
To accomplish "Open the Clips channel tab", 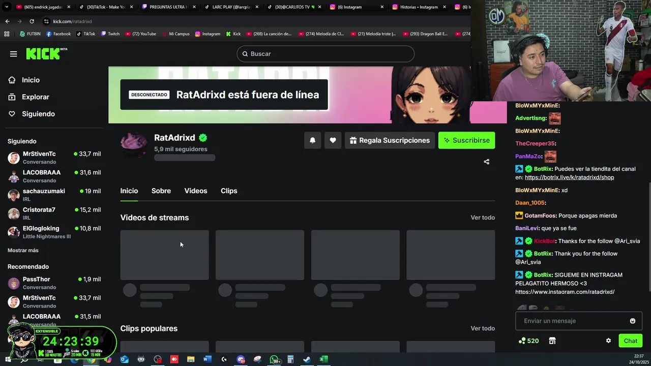I will coord(229,191).
